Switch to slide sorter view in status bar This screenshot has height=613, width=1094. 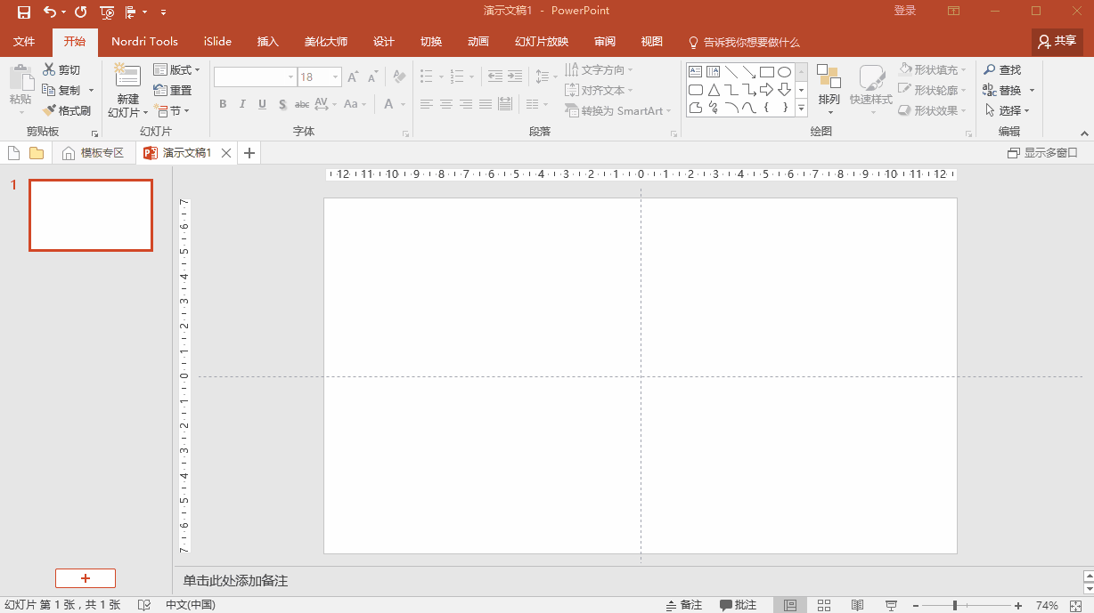point(824,605)
